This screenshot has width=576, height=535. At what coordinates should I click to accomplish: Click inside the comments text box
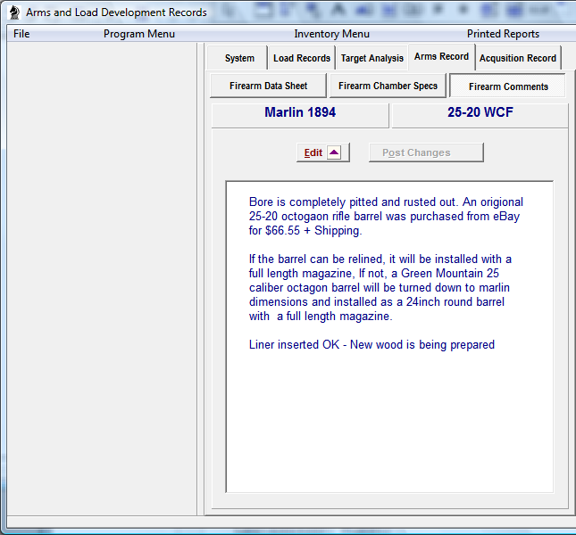pyautogui.click(x=389, y=337)
